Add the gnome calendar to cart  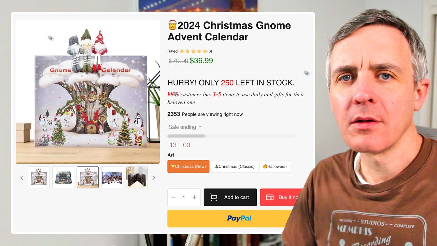coord(230,197)
